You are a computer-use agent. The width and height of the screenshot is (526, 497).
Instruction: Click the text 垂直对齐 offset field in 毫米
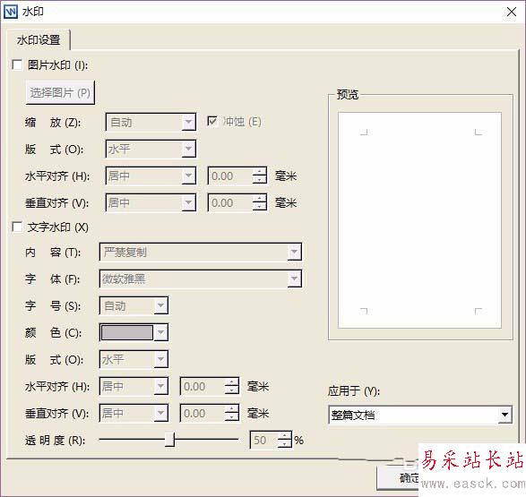pyautogui.click(x=203, y=413)
